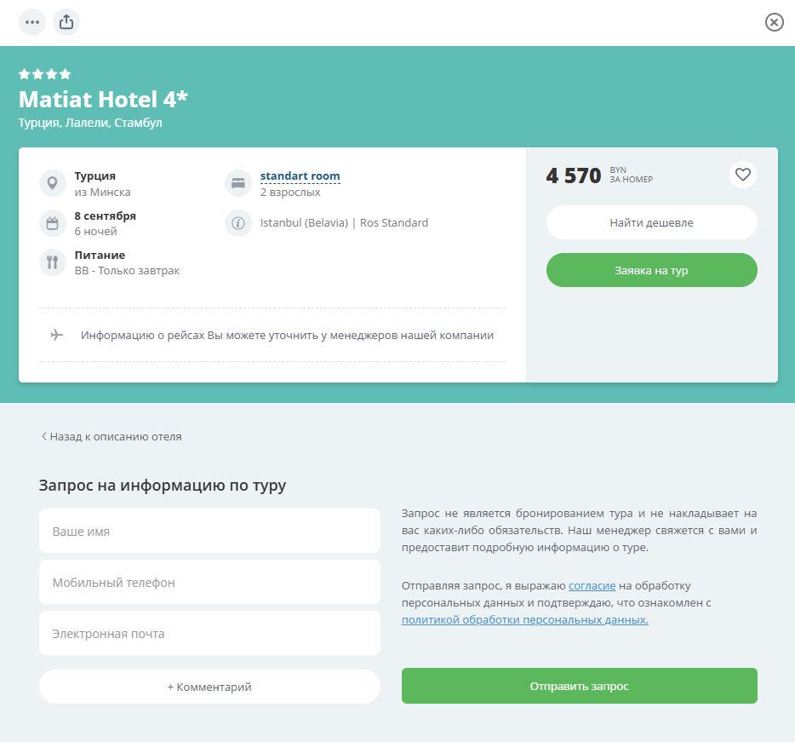
Task: Close the tour details window
Action: pos(774,22)
